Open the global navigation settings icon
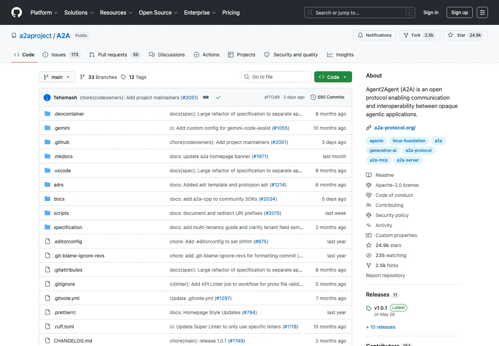This screenshot has width=499, height=346. click(482, 12)
